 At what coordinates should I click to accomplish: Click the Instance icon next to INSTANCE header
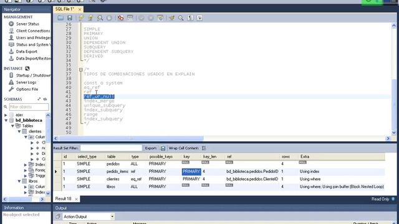[27, 68]
